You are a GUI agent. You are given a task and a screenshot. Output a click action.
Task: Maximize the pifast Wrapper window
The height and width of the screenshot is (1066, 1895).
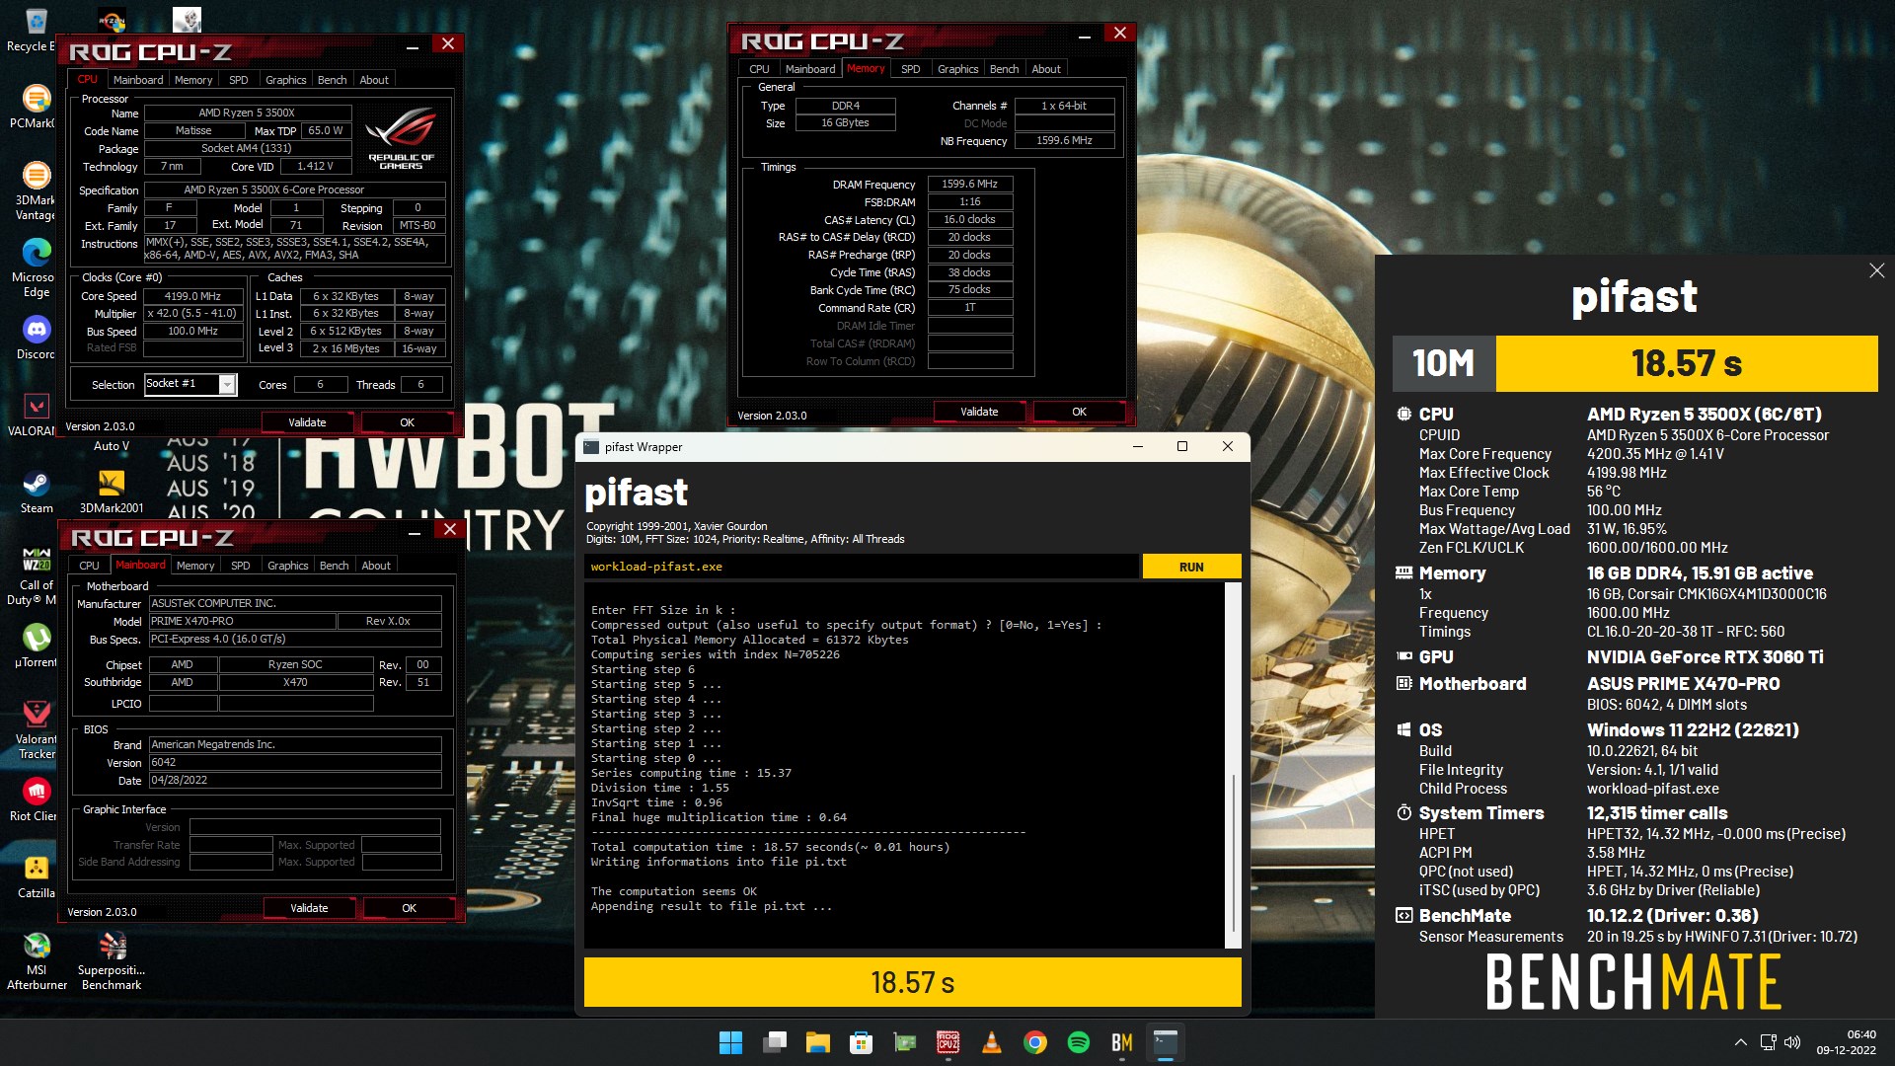1182,446
